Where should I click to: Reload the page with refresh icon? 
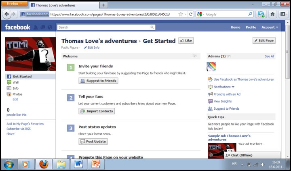pyautogui.click(x=191, y=14)
